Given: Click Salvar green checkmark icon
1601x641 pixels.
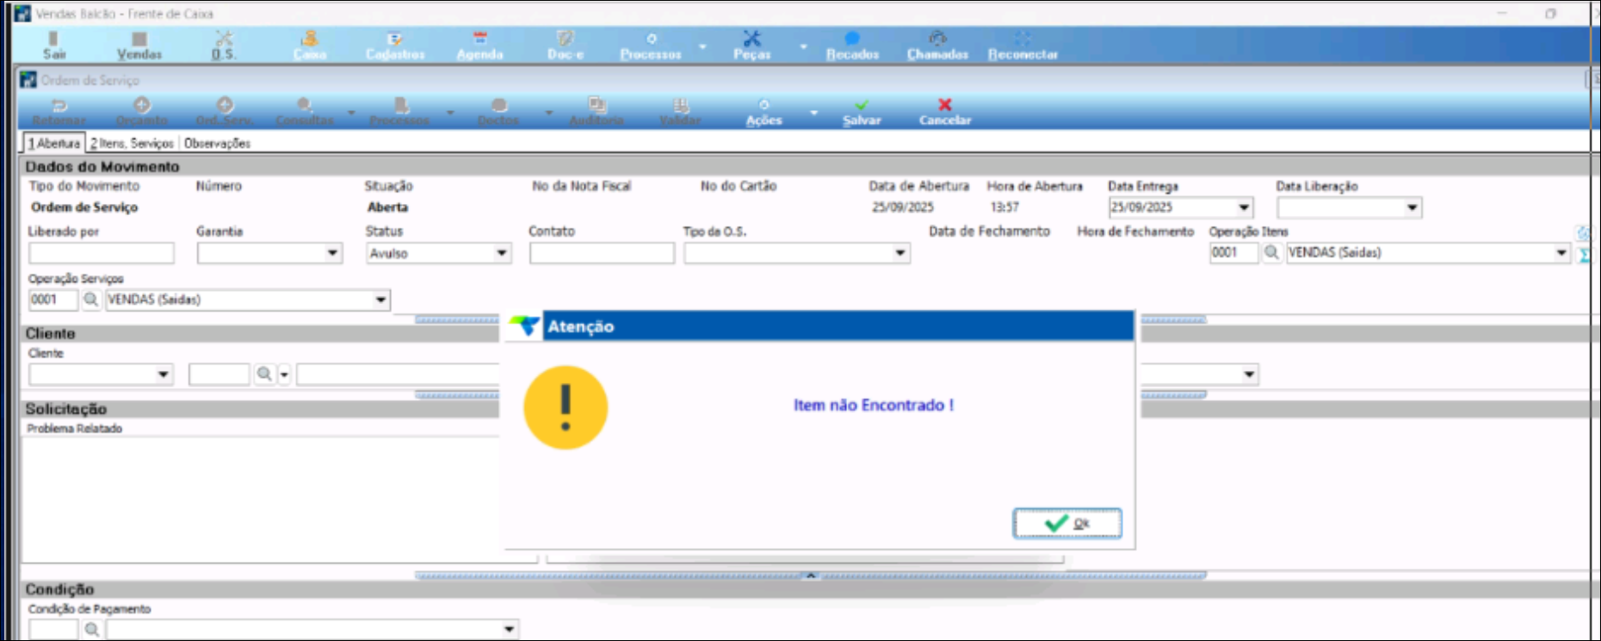Looking at the screenshot, I should click(x=862, y=106).
